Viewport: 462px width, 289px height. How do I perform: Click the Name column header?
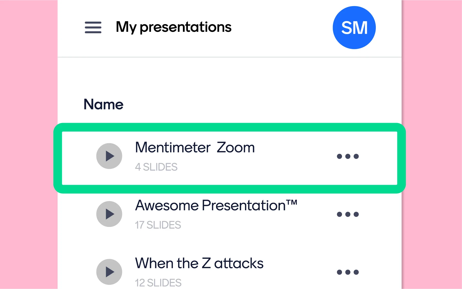pos(103,104)
